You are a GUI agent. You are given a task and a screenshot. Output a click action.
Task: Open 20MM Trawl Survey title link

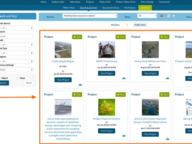(x=107, y=61)
